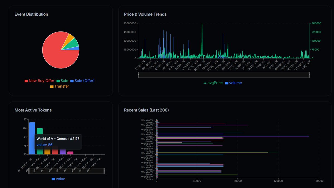Click the tall green avgPrice spike near 10/27/2024

[x=202, y=41]
